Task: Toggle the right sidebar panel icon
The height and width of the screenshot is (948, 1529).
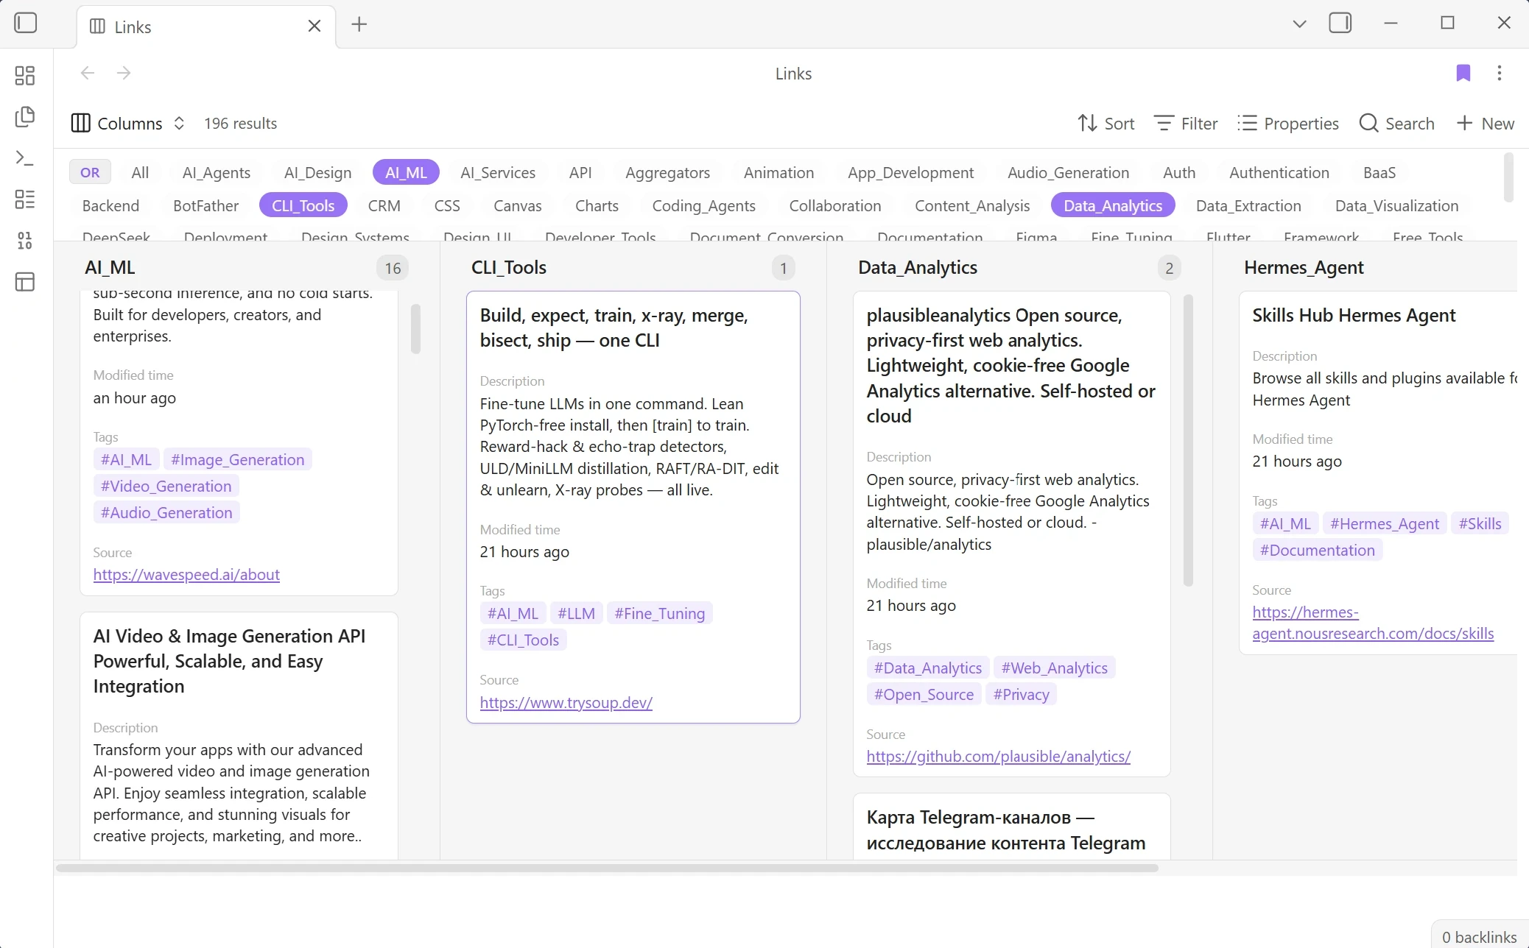Action: tap(1340, 23)
